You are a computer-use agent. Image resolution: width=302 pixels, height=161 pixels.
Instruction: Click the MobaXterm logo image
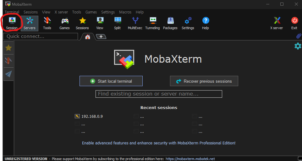[124, 59]
